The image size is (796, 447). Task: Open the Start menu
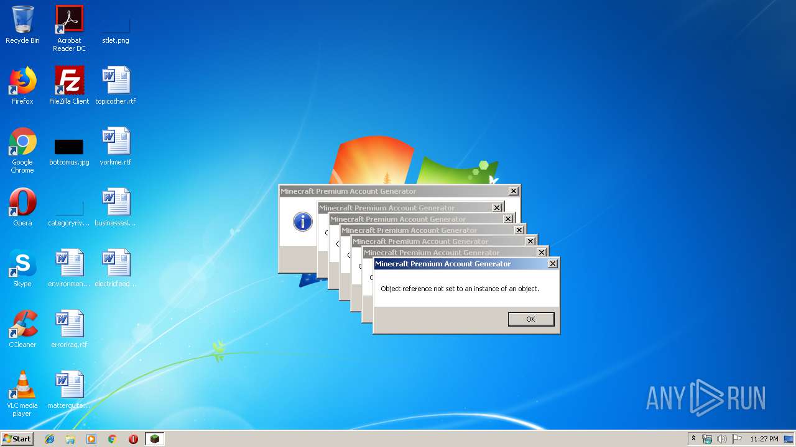click(x=17, y=439)
